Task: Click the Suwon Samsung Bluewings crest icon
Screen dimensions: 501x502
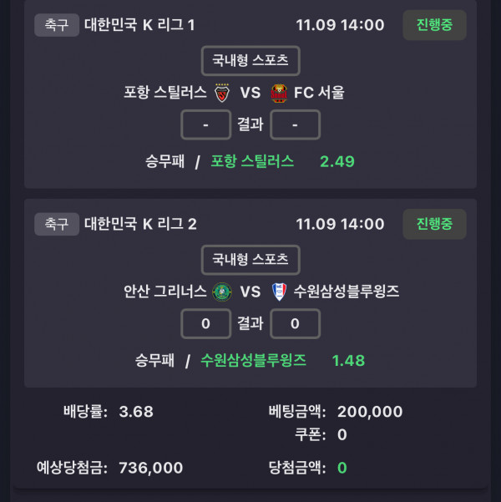Action: pyautogui.click(x=279, y=292)
